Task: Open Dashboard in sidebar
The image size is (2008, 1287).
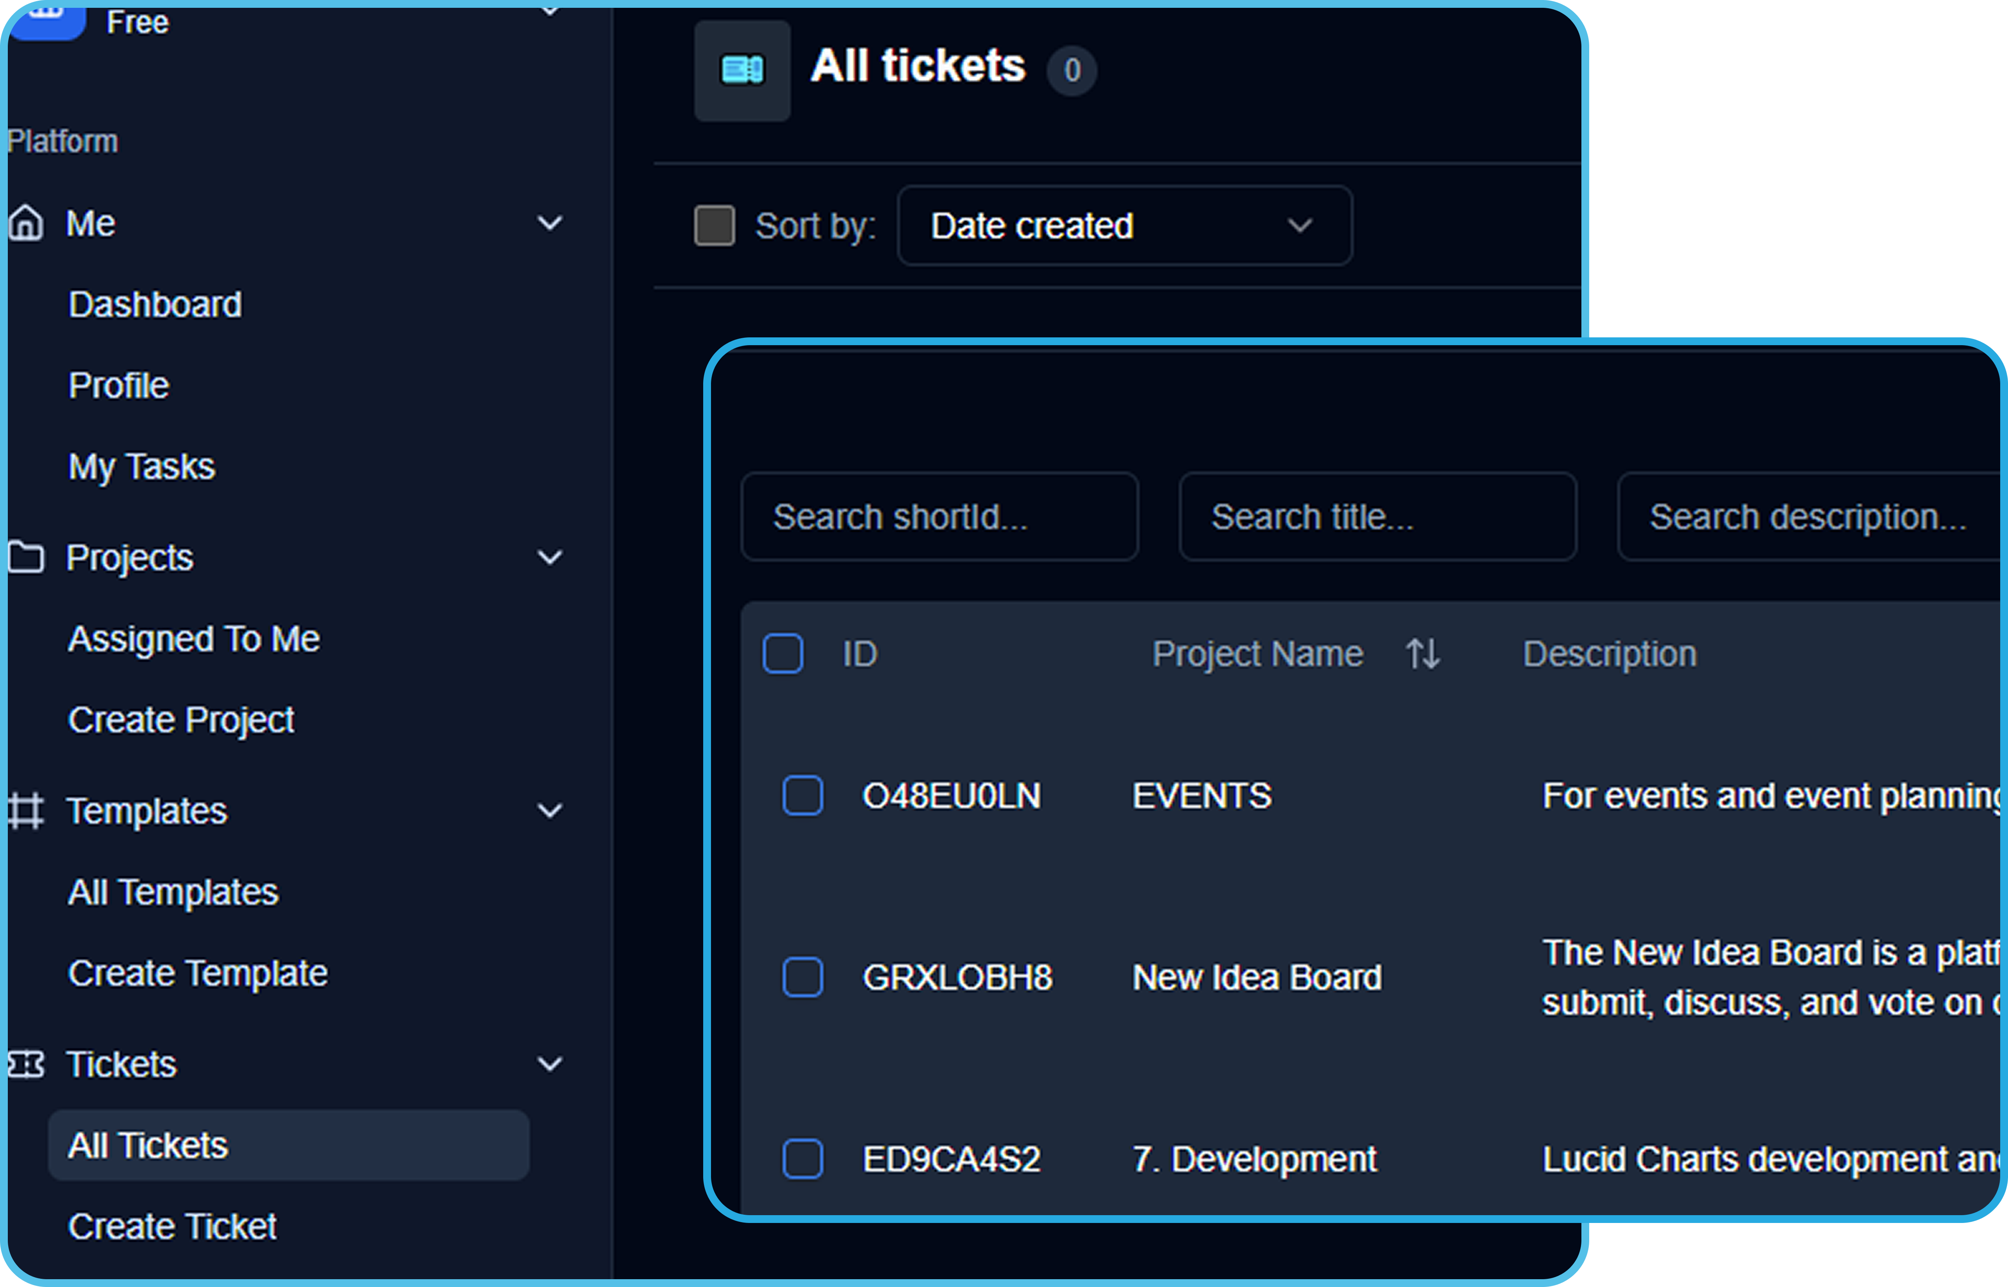Action: point(155,304)
